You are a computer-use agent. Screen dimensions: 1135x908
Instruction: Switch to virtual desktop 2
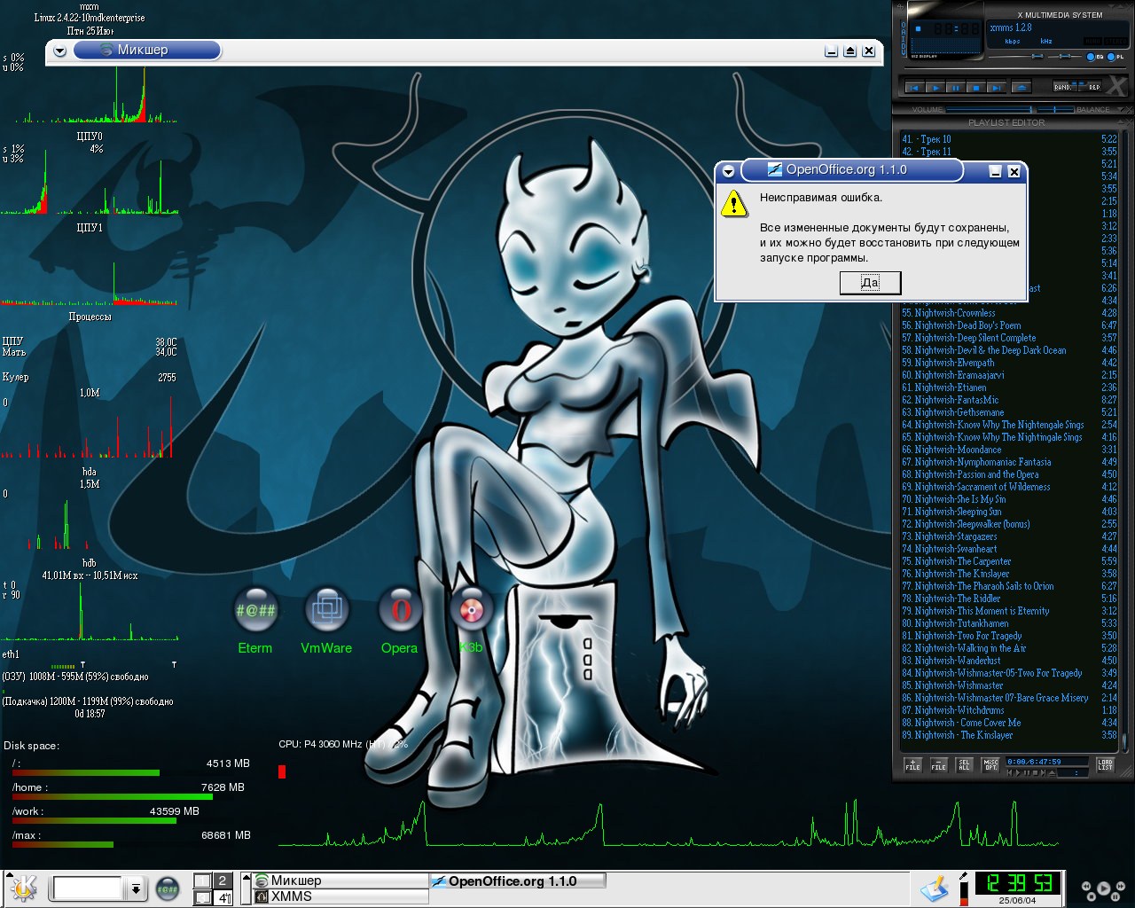click(223, 881)
